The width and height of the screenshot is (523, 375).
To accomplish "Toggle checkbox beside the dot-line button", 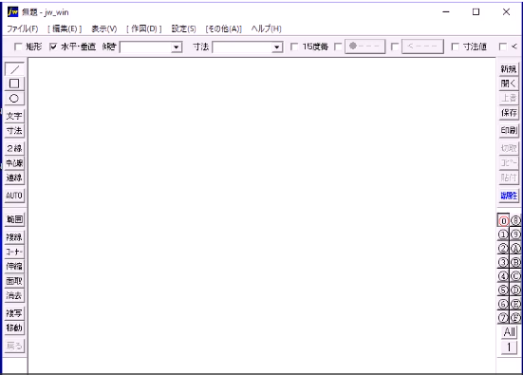I will (338, 47).
